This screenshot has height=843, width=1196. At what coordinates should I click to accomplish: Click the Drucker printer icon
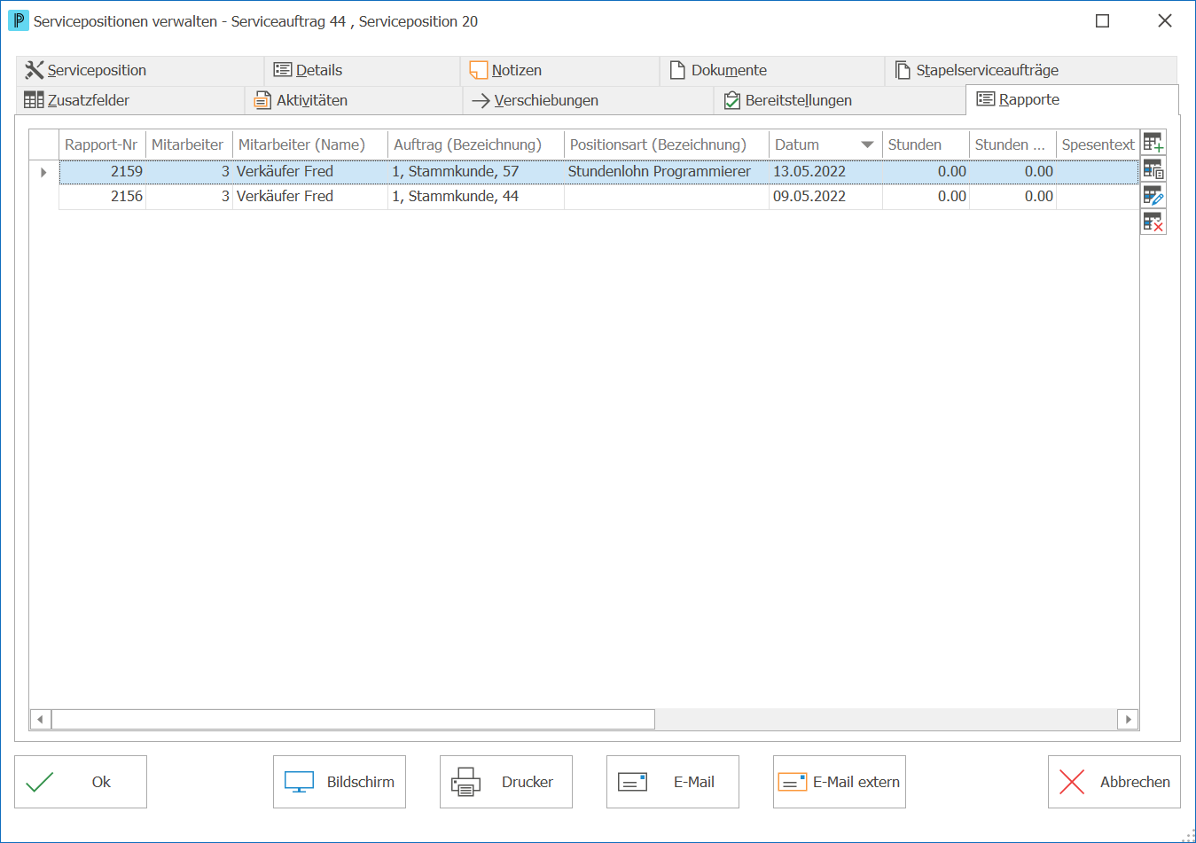pyautogui.click(x=465, y=782)
